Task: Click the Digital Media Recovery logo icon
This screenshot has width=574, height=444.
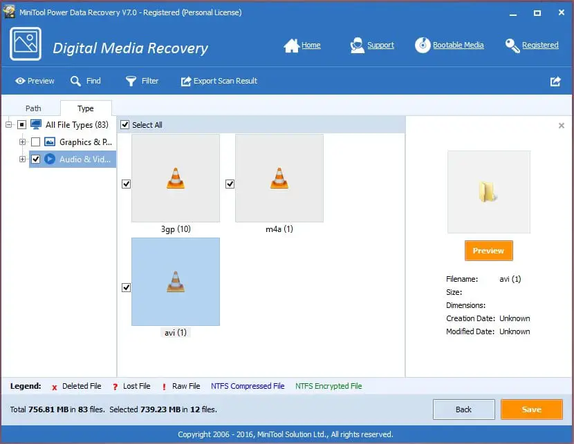Action: click(26, 44)
